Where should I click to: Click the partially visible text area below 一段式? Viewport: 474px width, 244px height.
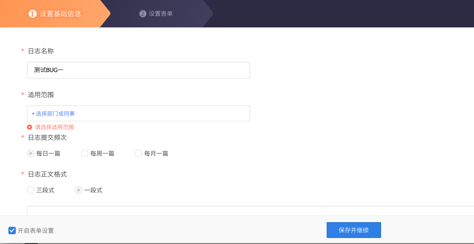[x=250, y=211]
